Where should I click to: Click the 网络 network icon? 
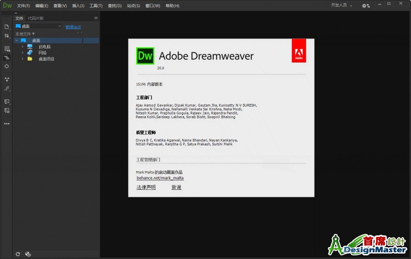click(x=30, y=52)
